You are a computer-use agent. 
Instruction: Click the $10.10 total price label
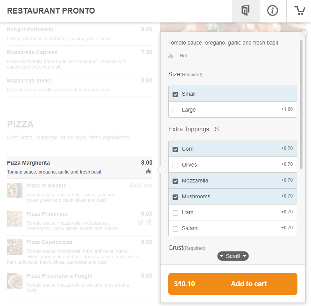pos(184,284)
